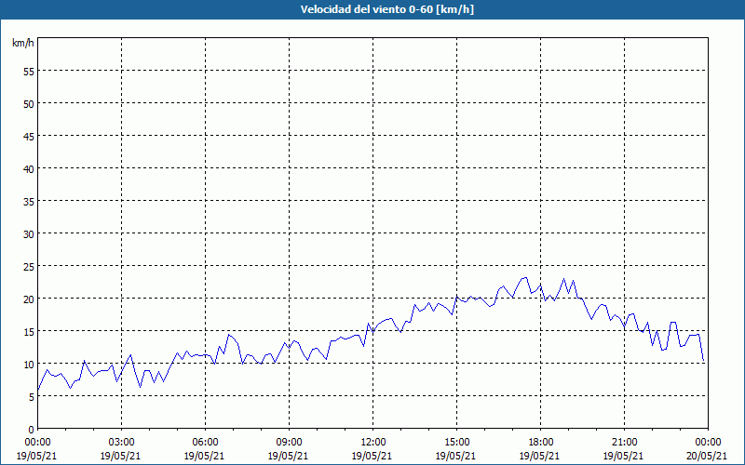
Task: Click the 55 value on the y-axis
Action: (x=29, y=71)
